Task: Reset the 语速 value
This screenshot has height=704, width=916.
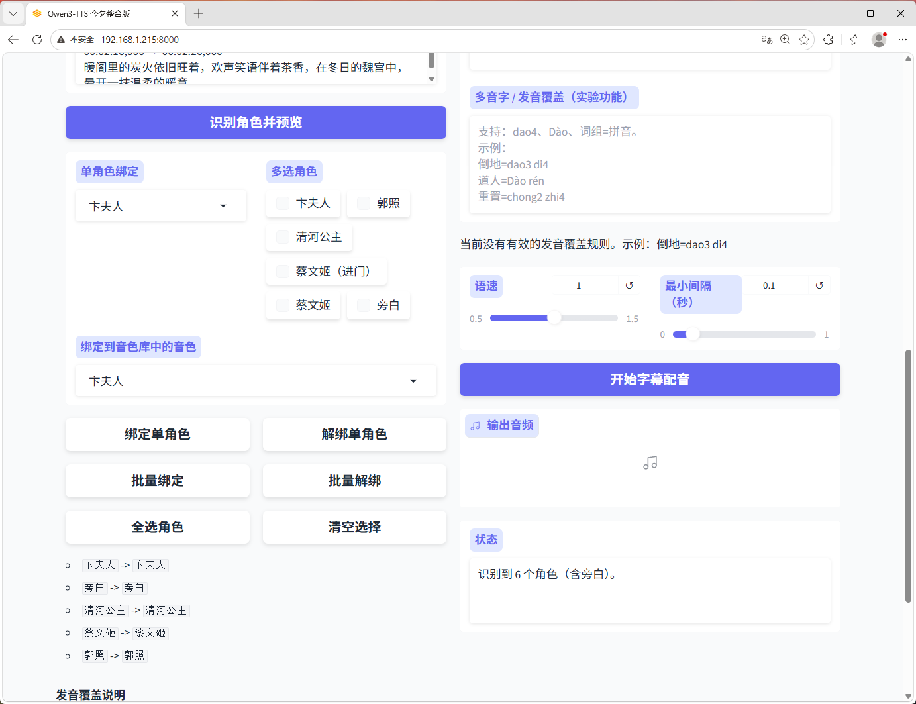Action: pyautogui.click(x=629, y=285)
